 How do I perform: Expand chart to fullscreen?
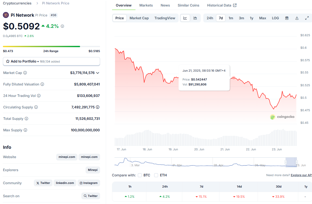[307, 18]
